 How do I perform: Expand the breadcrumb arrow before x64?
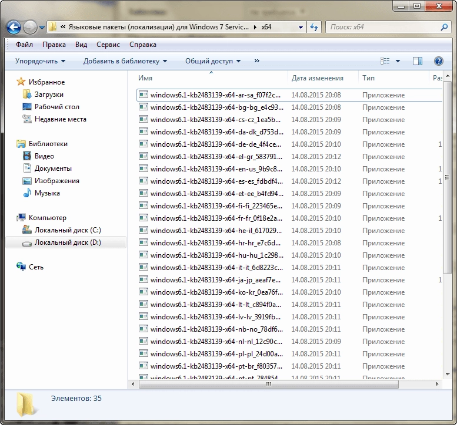coord(255,28)
